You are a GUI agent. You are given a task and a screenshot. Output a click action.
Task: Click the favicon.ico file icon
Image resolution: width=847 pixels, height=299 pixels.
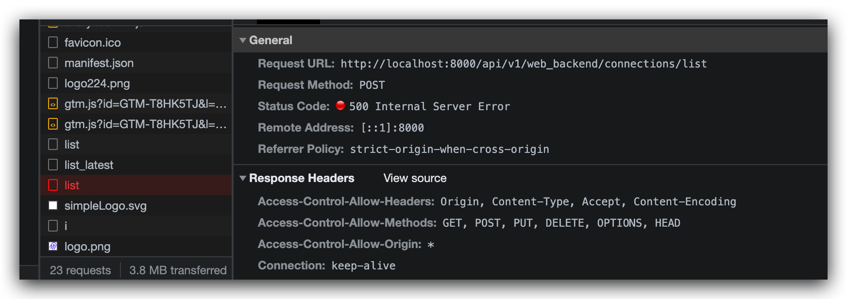tap(53, 43)
